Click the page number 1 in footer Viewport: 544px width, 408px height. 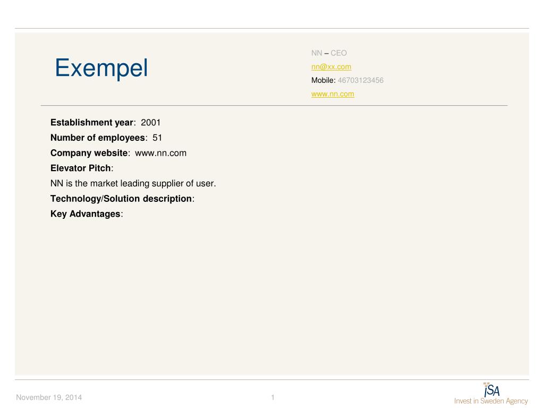click(273, 397)
